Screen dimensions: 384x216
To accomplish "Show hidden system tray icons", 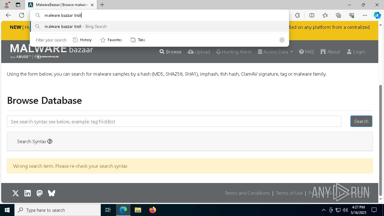I will 323,210.
